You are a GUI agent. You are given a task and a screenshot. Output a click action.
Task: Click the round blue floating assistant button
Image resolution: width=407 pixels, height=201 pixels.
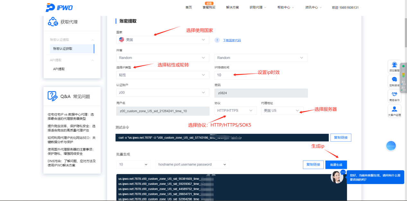coord(391,146)
